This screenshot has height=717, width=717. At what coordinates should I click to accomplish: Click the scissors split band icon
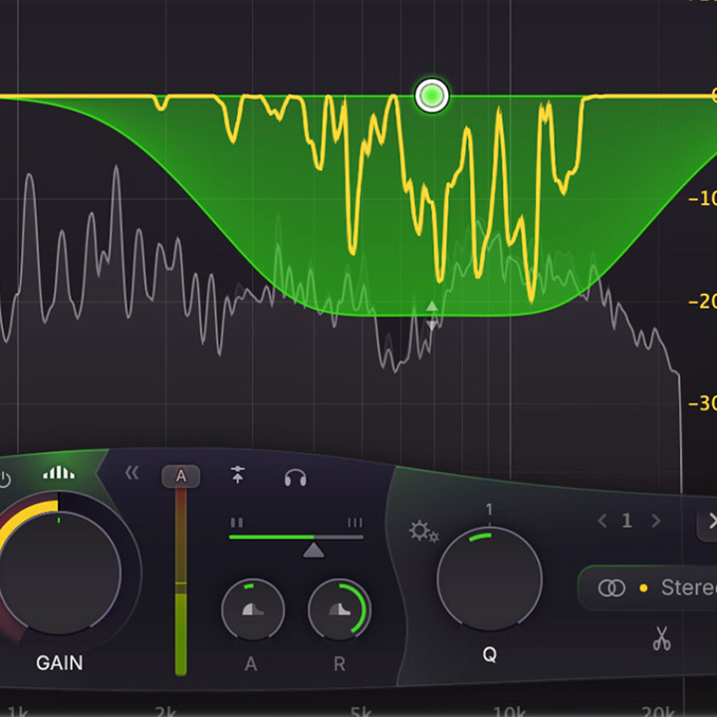click(662, 639)
